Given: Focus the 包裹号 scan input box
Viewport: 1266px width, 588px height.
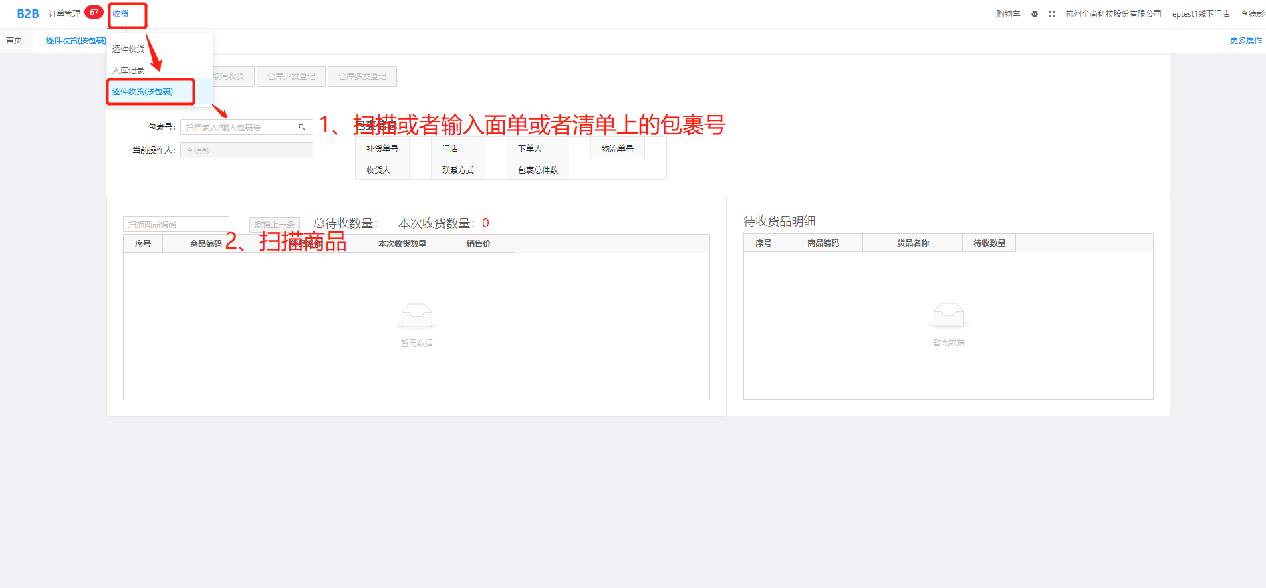Looking at the screenshot, I should (x=239, y=127).
